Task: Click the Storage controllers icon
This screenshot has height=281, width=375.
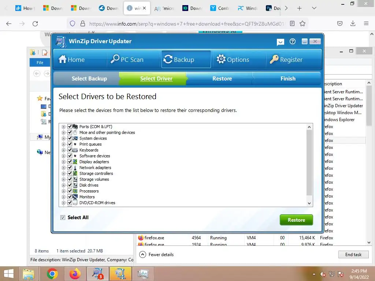Action: (x=75, y=173)
